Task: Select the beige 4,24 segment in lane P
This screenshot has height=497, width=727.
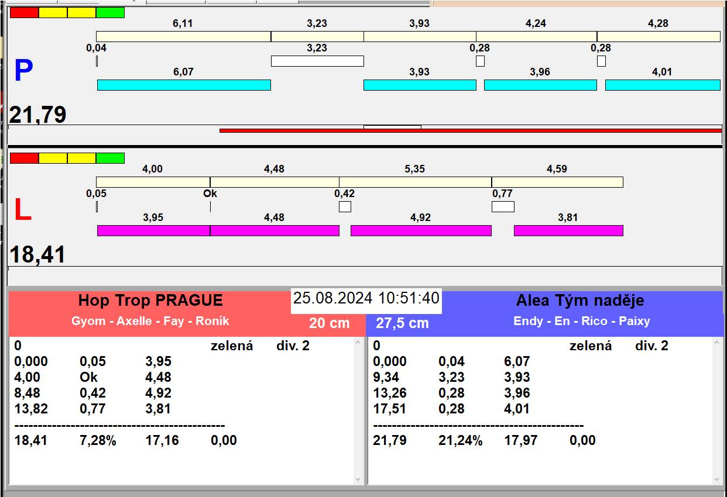Action: click(x=536, y=36)
